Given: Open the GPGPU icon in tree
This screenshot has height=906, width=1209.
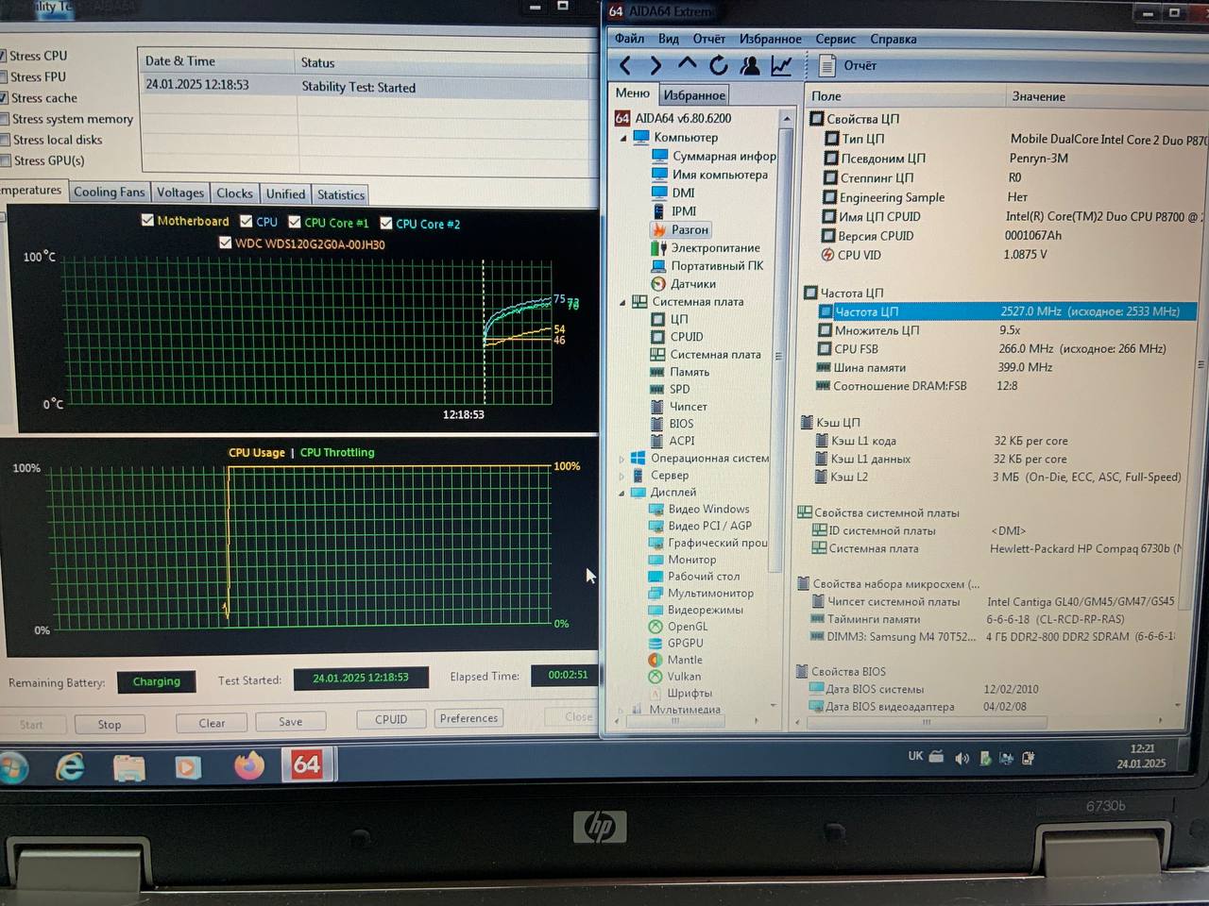Looking at the screenshot, I should (x=656, y=643).
